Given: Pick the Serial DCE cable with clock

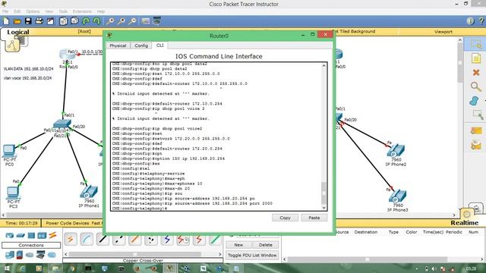Looking at the screenshot, I should [183, 240].
